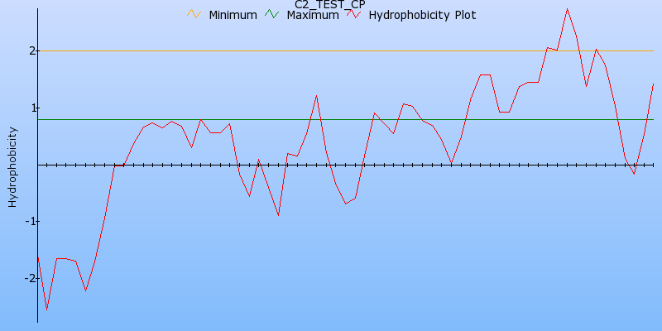
Task: Click the y-axis tick label -2
Action: [x=30, y=279]
